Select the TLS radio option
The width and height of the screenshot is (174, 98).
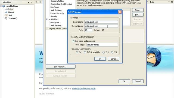(x=104, y=52)
